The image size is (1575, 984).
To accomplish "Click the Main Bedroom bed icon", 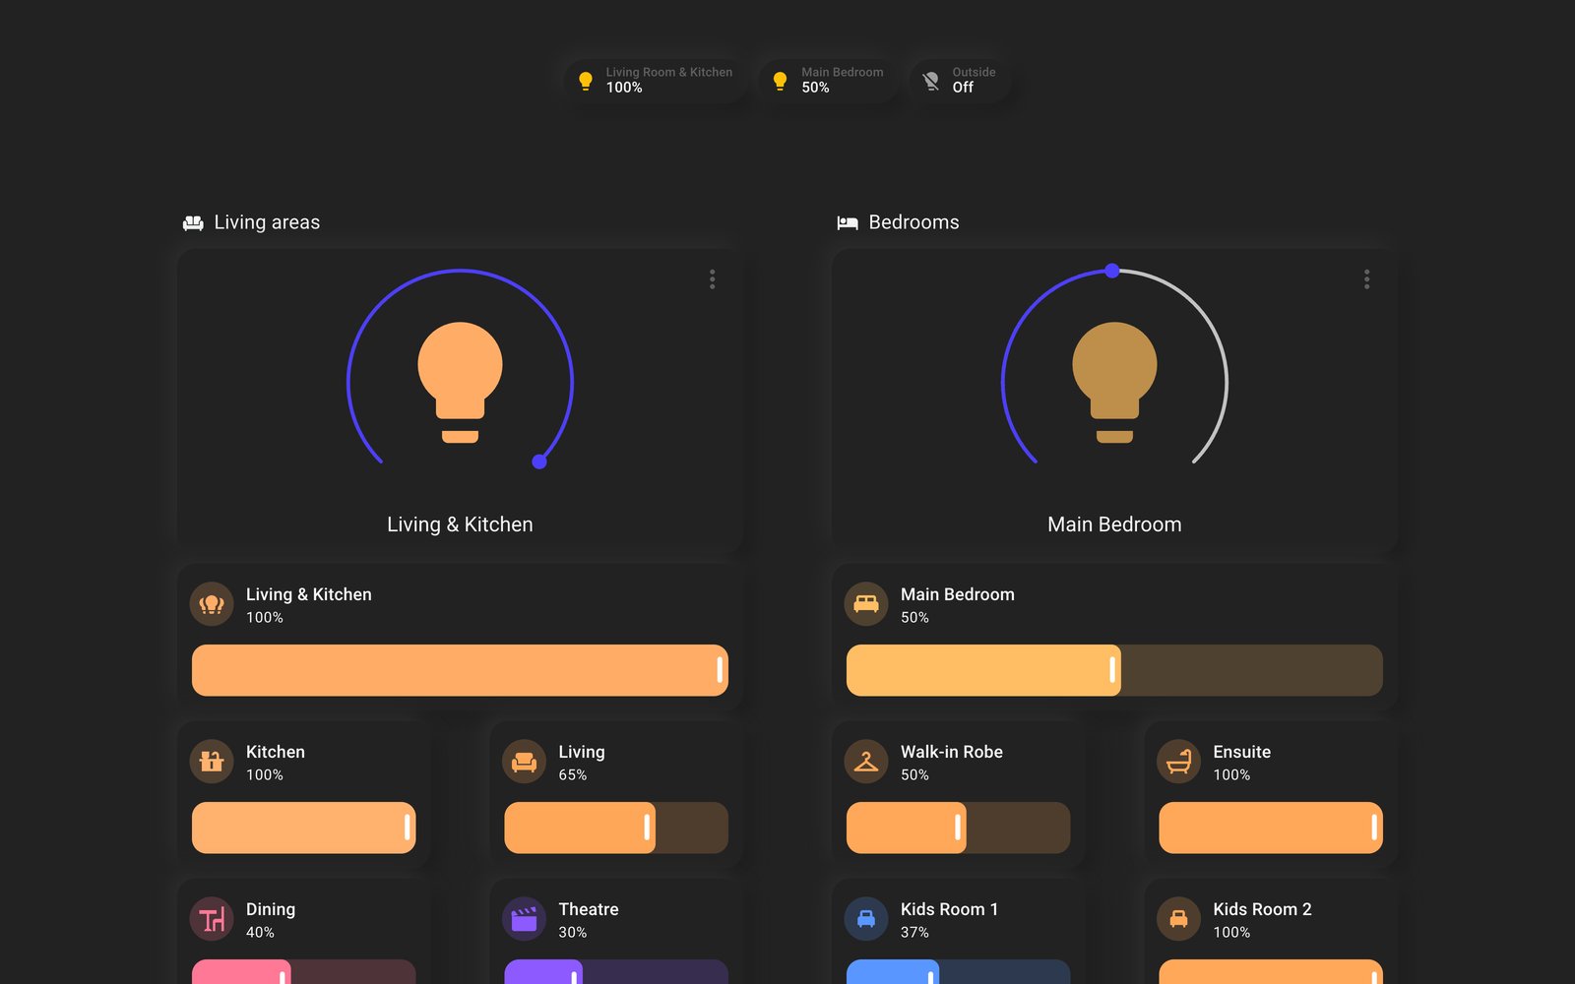I will tap(866, 604).
